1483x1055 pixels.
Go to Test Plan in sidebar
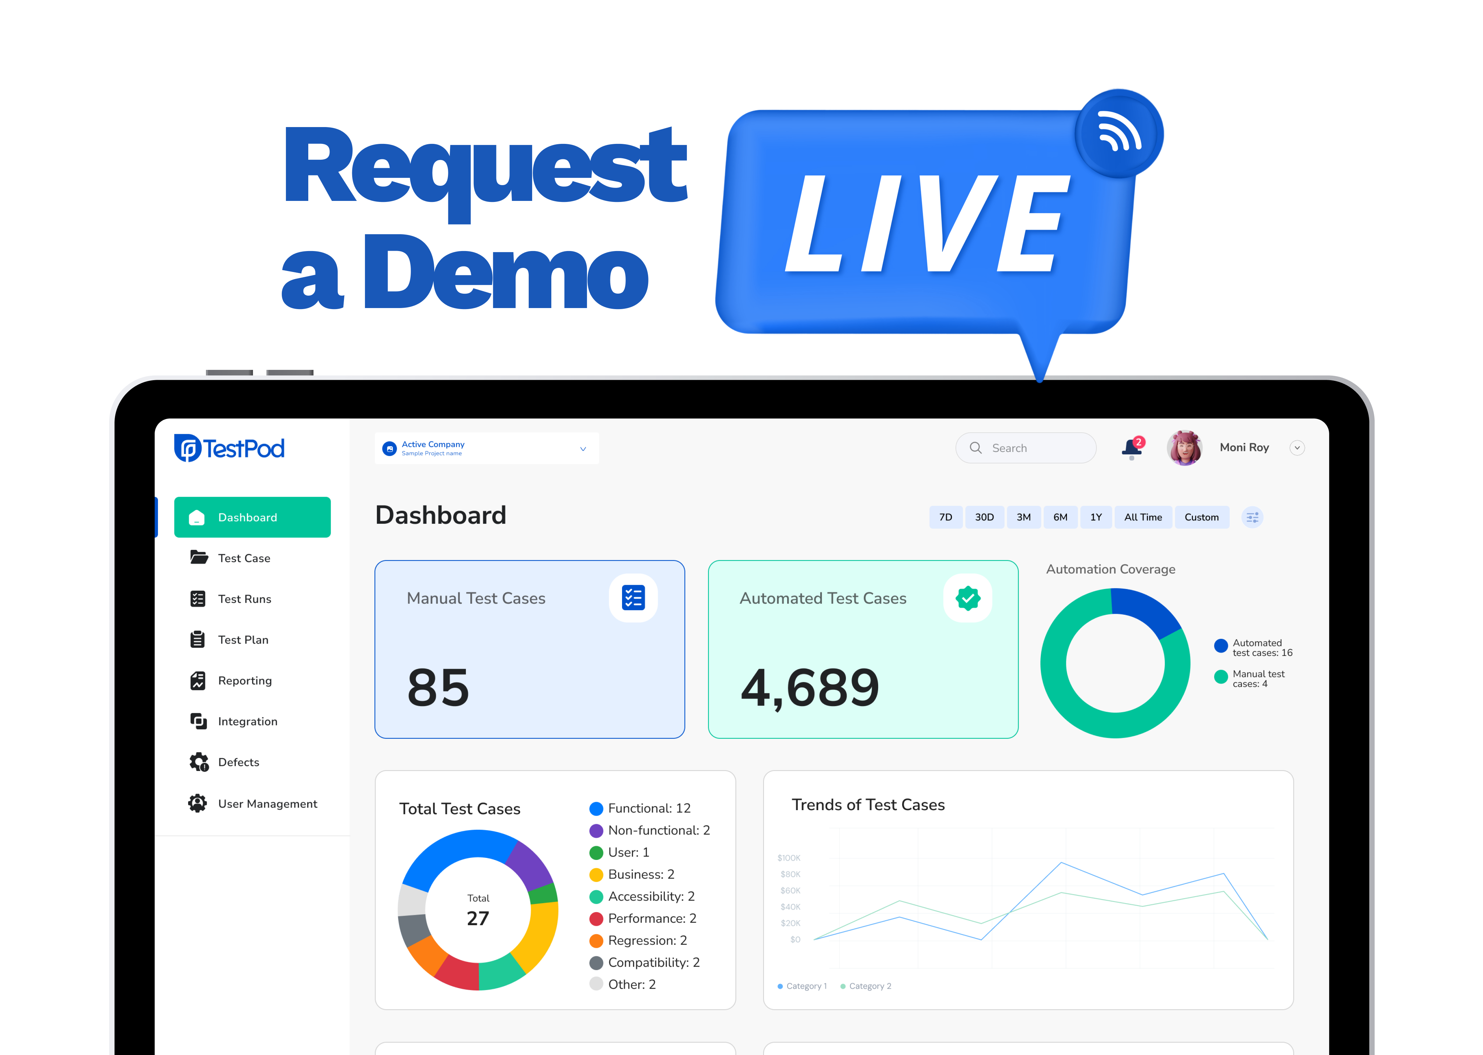(x=243, y=640)
